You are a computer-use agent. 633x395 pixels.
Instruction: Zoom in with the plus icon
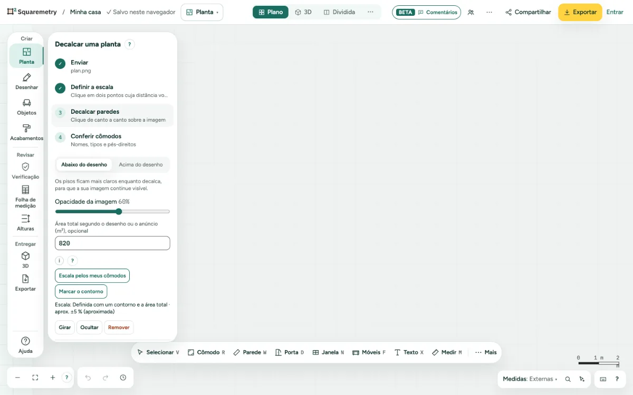point(53,378)
